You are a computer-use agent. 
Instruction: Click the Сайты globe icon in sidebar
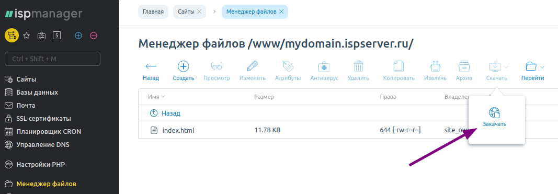[8, 79]
